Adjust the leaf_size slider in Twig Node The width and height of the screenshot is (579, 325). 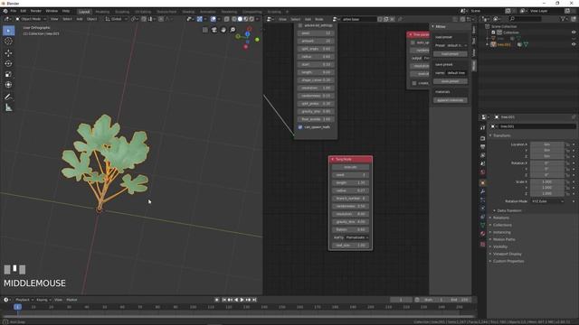click(x=350, y=246)
